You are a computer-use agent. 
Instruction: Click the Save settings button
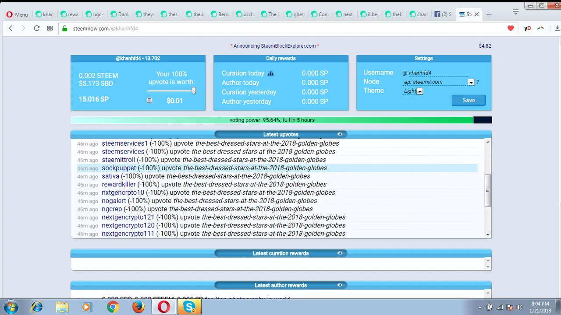tap(469, 100)
